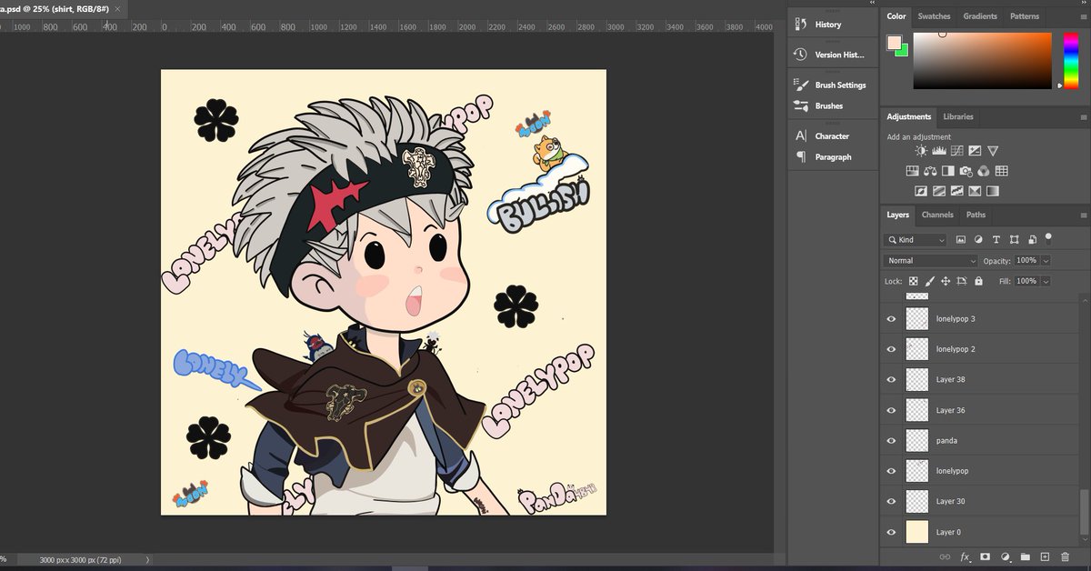Add a Channel Mixer adjustment
1091x571 pixels.
[x=984, y=171]
